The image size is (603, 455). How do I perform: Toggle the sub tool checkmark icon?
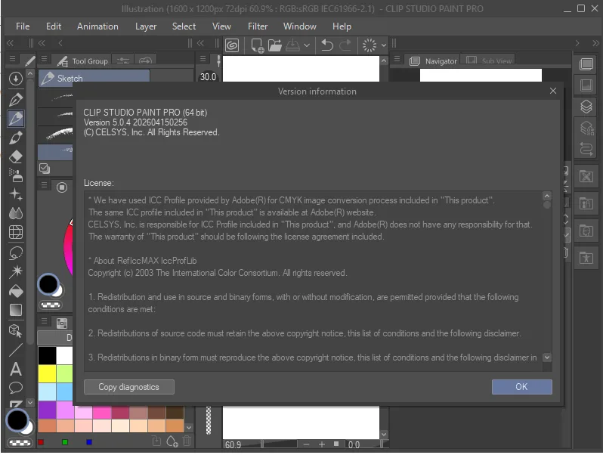(45, 169)
